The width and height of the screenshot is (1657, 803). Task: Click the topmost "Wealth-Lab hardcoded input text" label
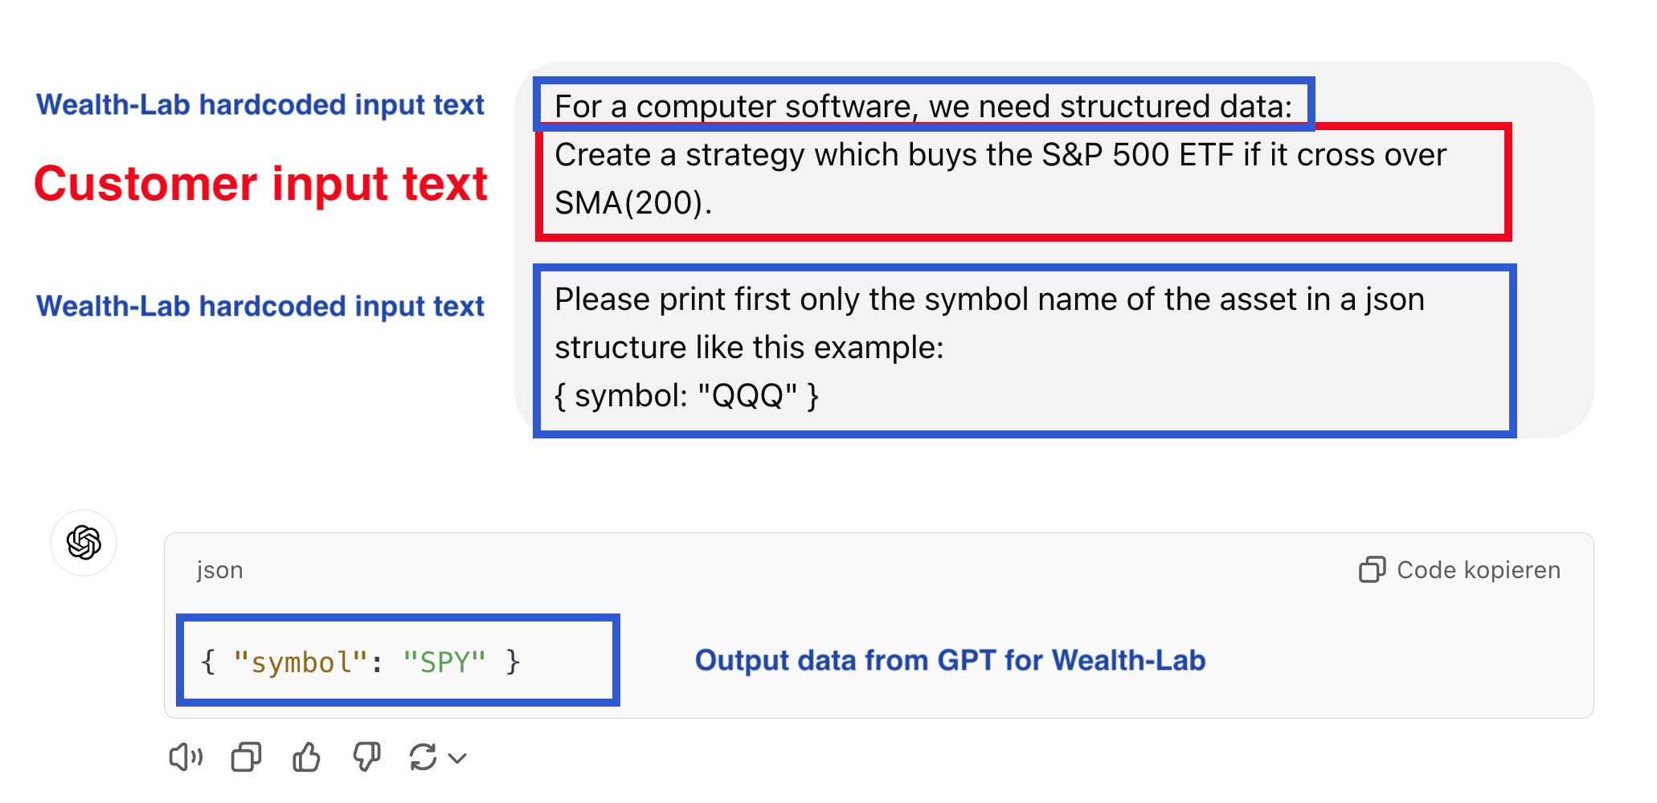(x=260, y=105)
